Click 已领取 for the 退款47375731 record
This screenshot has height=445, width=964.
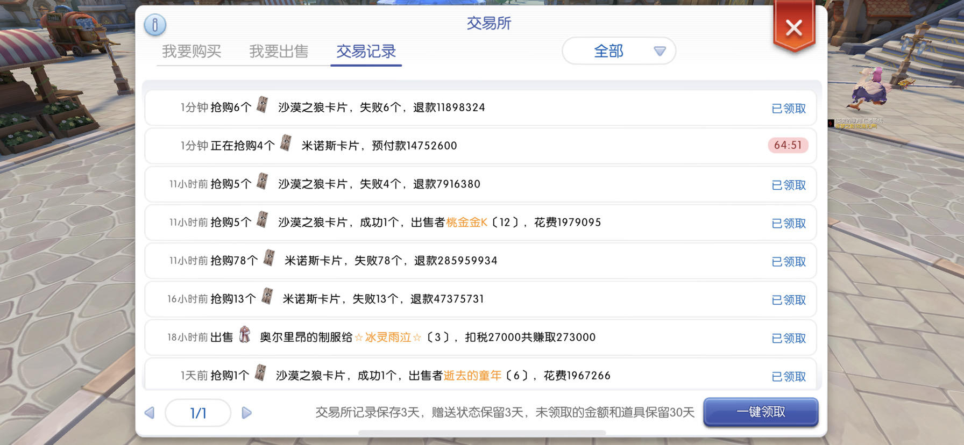789,300
